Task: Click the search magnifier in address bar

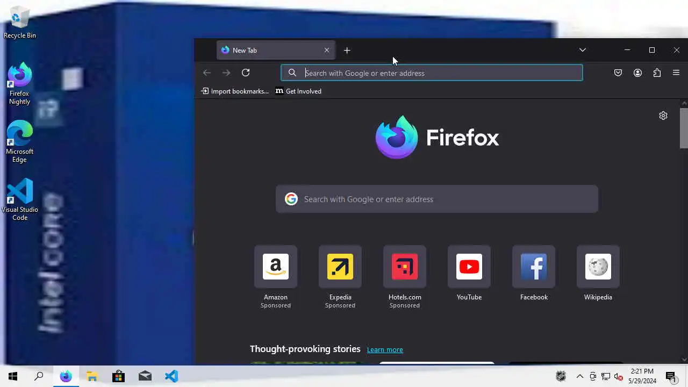Action: [x=292, y=73]
